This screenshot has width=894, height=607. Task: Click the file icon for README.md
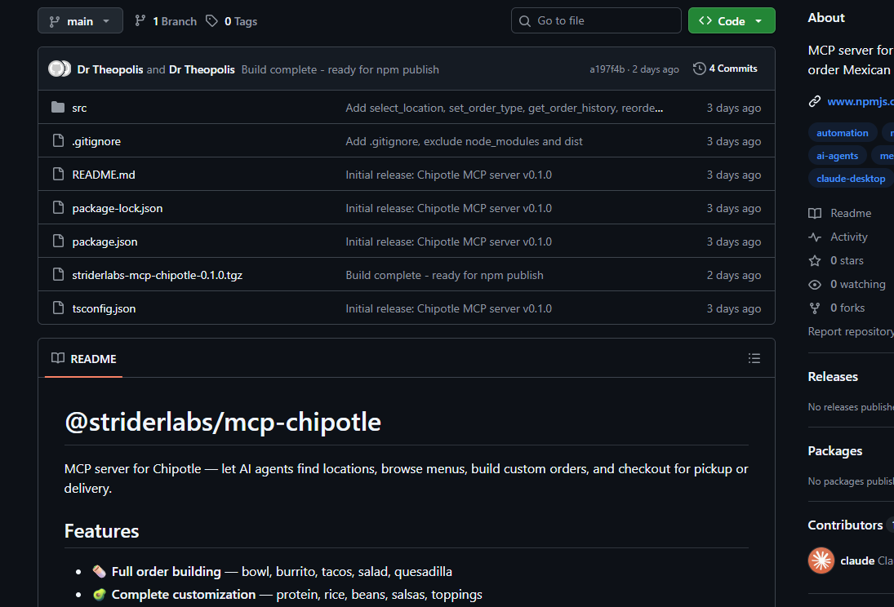[58, 174]
